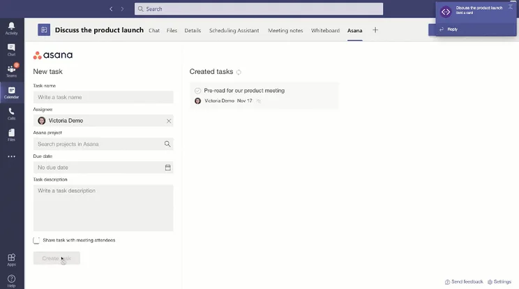Switch to the Details tab
The height and width of the screenshot is (289, 519).
point(193,31)
